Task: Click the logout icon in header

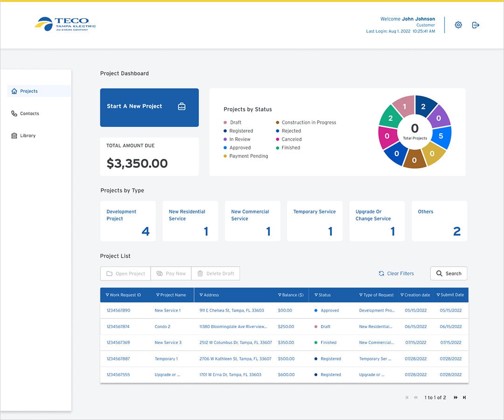Action: pyautogui.click(x=476, y=25)
